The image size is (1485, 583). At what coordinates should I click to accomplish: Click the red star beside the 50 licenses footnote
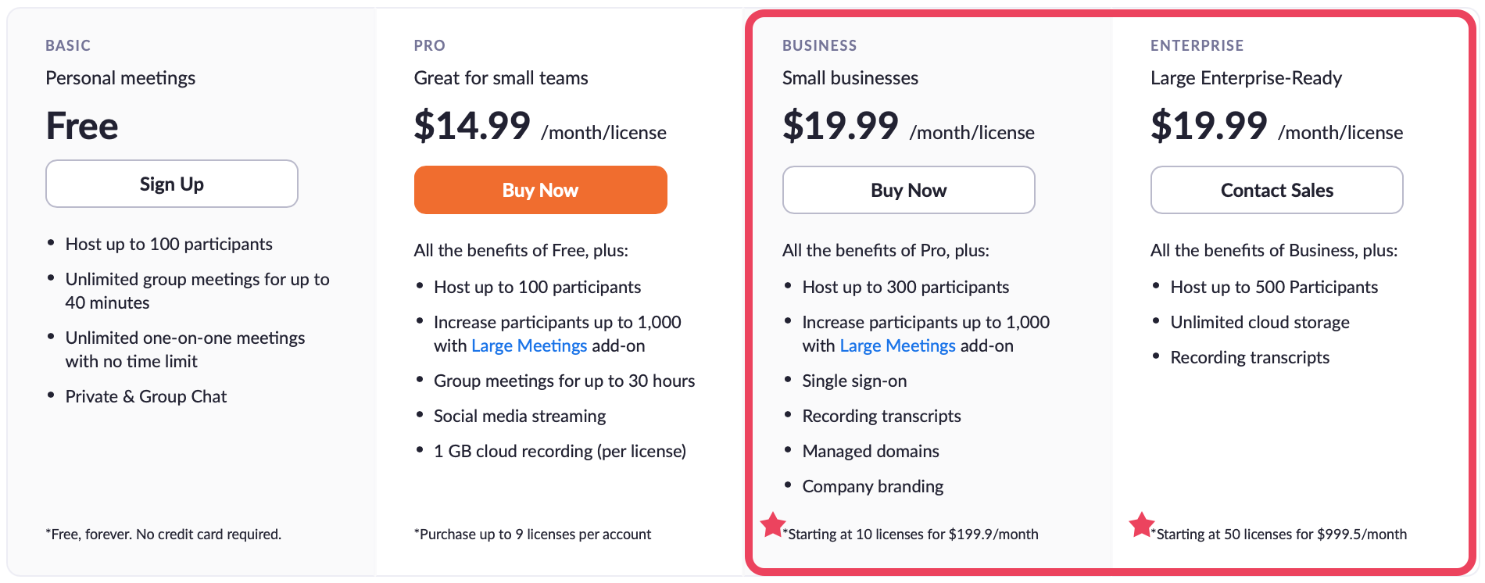click(1141, 525)
